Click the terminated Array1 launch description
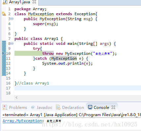The image size is (141, 131). tap(72, 115)
